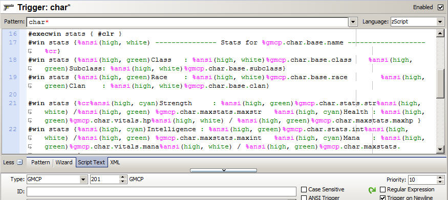Click the green refresh arrow icon
Screen dimensions: 448x200
tap(372, 190)
